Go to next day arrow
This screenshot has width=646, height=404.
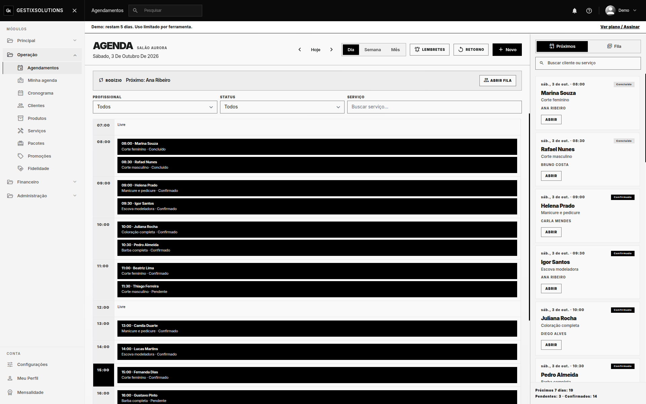[x=331, y=49]
